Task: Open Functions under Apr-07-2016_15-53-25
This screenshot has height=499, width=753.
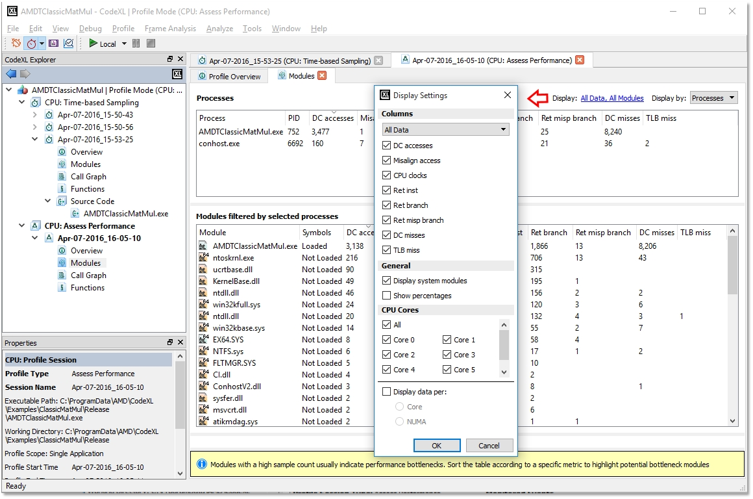Action: coord(88,189)
